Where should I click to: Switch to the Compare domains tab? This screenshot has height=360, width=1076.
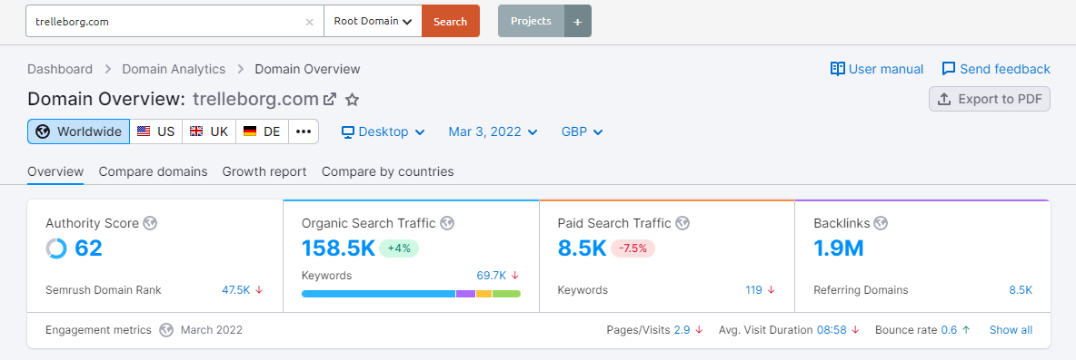pos(153,171)
